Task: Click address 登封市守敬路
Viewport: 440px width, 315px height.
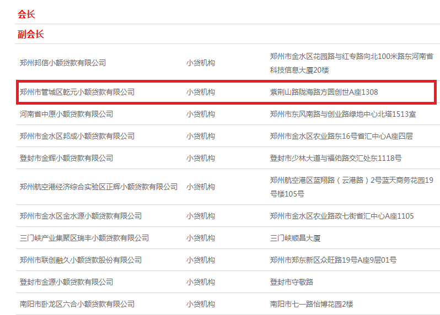Action: pyautogui.click(x=292, y=282)
